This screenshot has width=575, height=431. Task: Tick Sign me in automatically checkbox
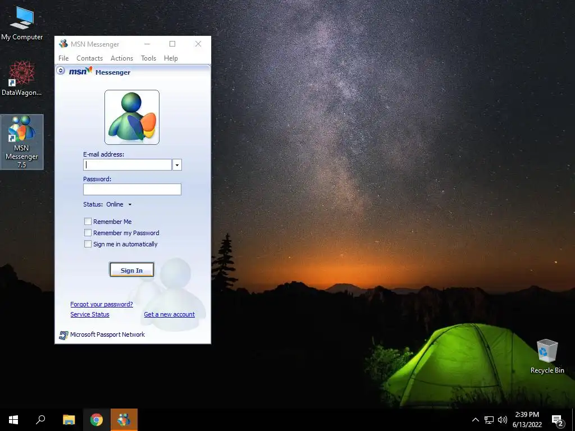click(88, 244)
